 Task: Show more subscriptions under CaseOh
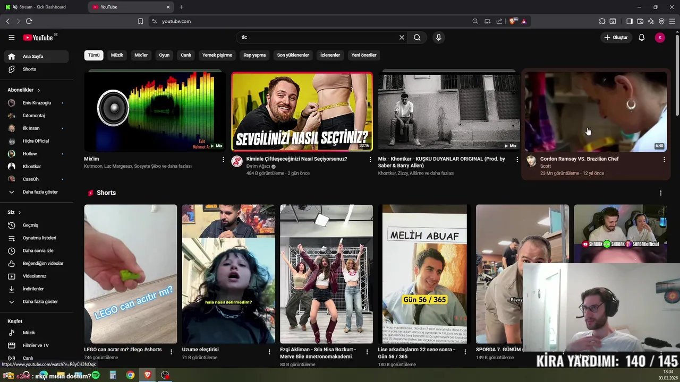click(x=36, y=192)
